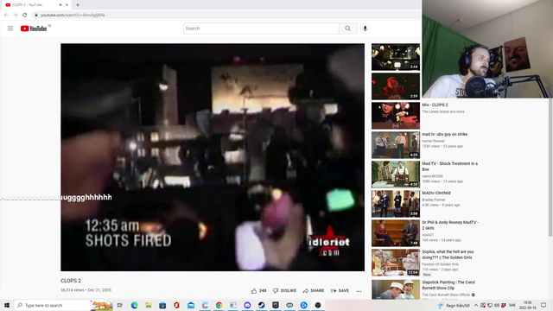Open a new browser tab

[x=78, y=5]
